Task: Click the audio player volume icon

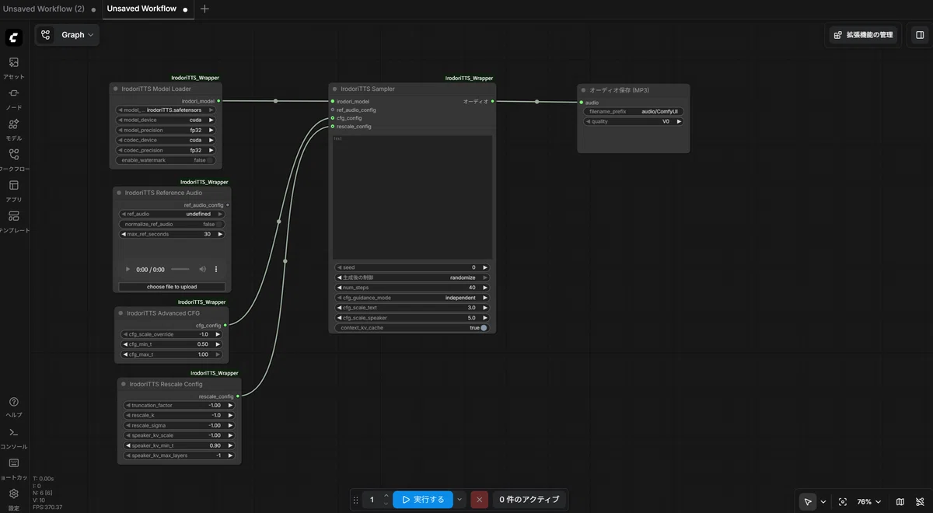Action: [203, 270]
